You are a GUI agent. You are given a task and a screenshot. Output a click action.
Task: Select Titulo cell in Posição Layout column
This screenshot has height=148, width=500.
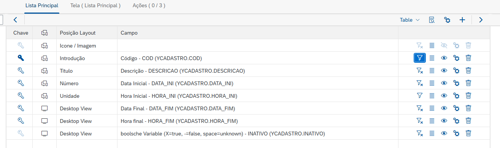[x=87, y=71]
